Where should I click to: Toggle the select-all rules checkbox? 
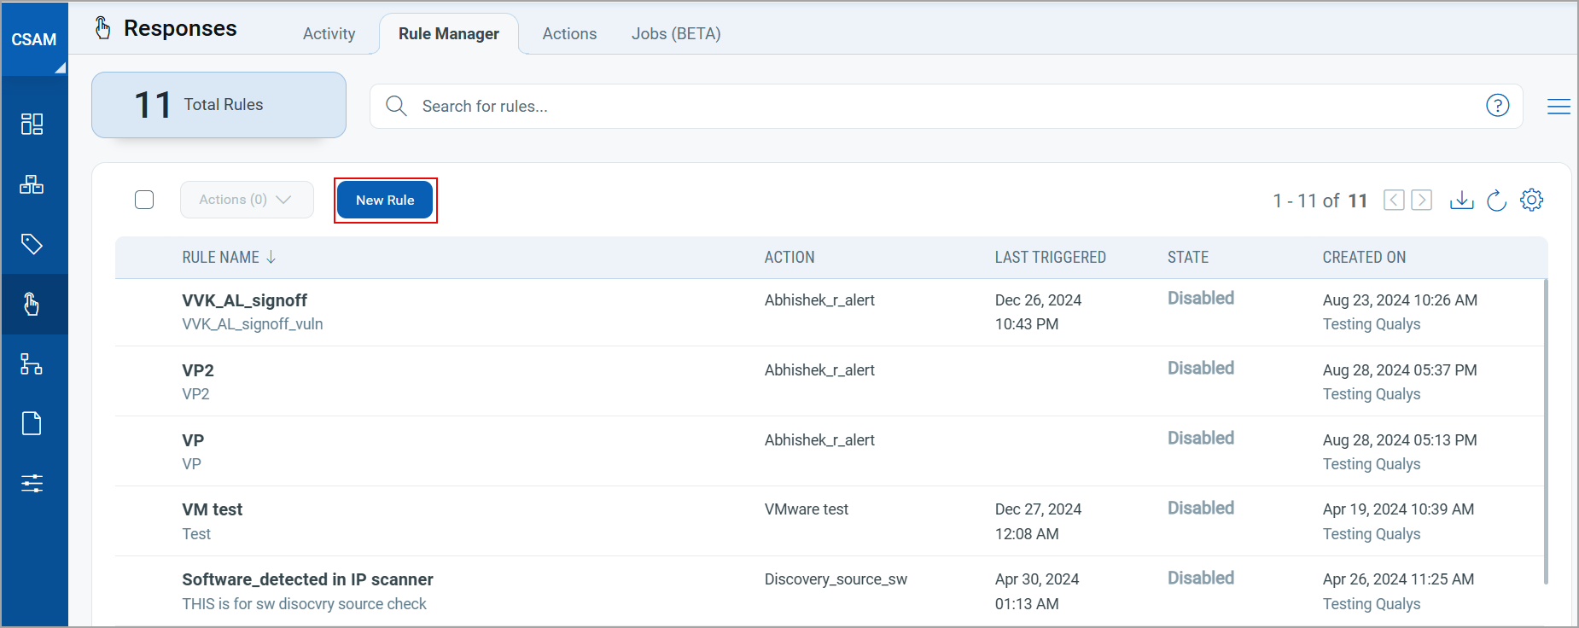point(144,200)
